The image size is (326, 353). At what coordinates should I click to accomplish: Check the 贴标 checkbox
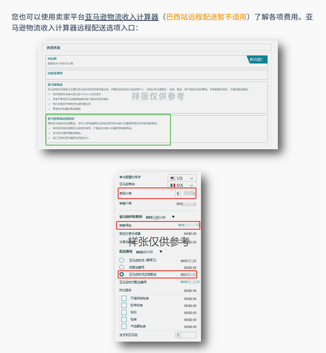coord(124,312)
